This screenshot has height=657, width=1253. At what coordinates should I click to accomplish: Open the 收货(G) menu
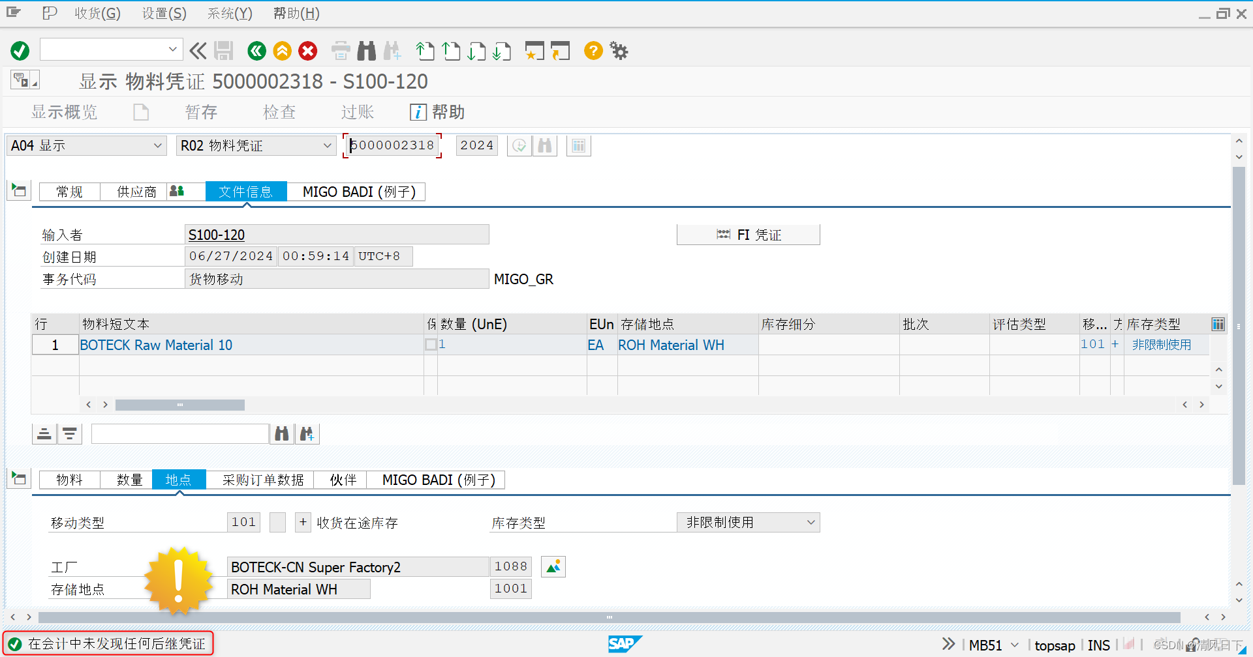pos(97,14)
